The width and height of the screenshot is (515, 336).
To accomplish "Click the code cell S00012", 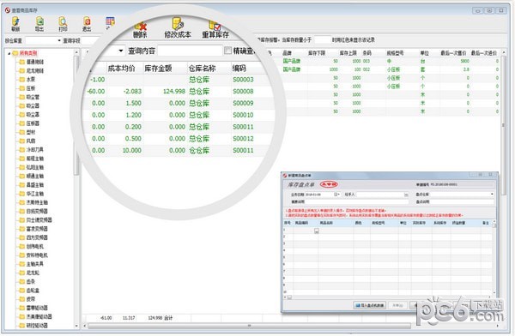I will [x=243, y=139].
